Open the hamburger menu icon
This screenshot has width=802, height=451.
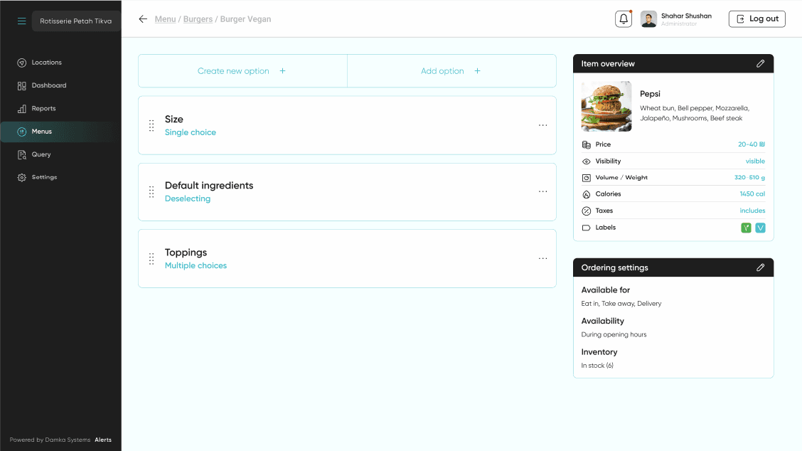(x=21, y=21)
